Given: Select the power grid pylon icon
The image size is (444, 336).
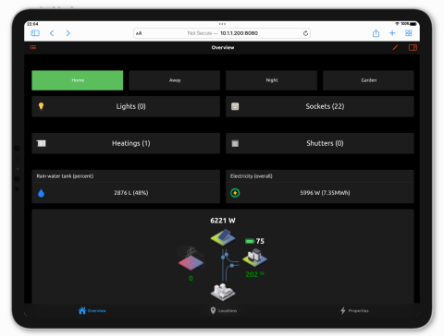Looking at the screenshot, I should 191,258.
